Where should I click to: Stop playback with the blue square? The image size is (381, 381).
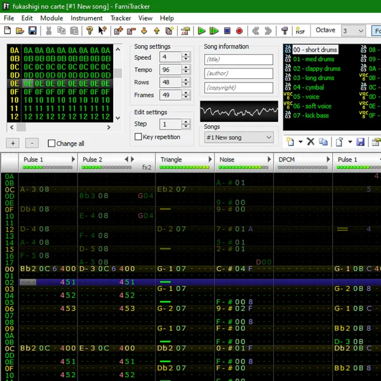pos(227,30)
